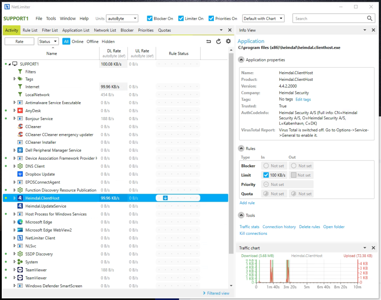
Task: Uncheck the 100 KB/s inbound limit checkbox
Action: coord(266,175)
